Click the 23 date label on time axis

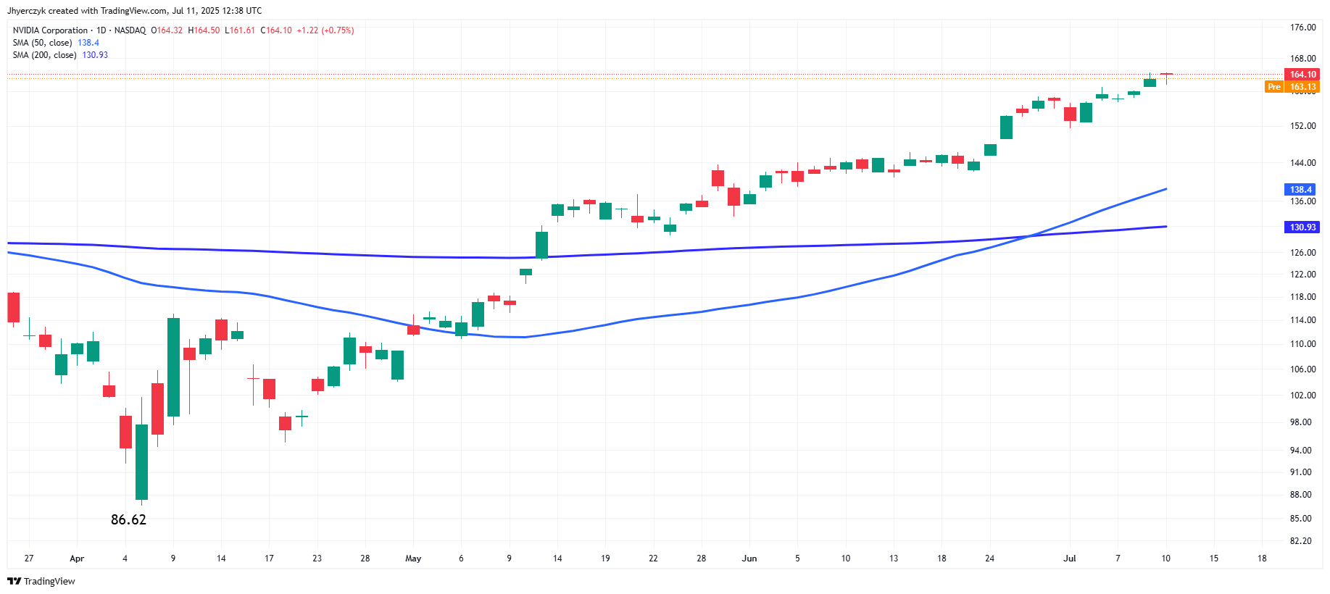click(x=317, y=559)
